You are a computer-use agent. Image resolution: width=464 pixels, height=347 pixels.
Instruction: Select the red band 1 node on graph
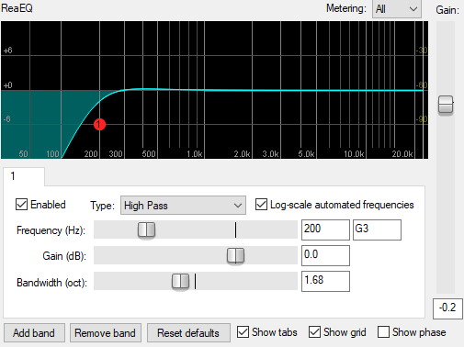pos(99,125)
